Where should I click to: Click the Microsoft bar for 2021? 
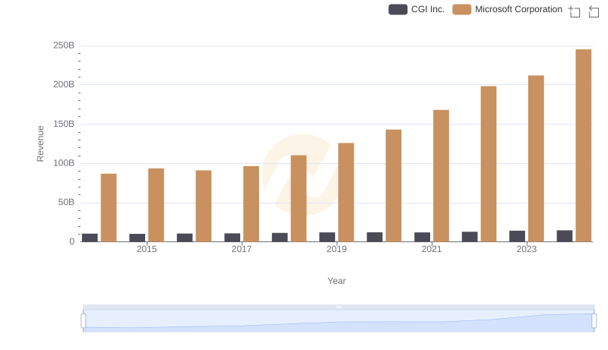442,176
